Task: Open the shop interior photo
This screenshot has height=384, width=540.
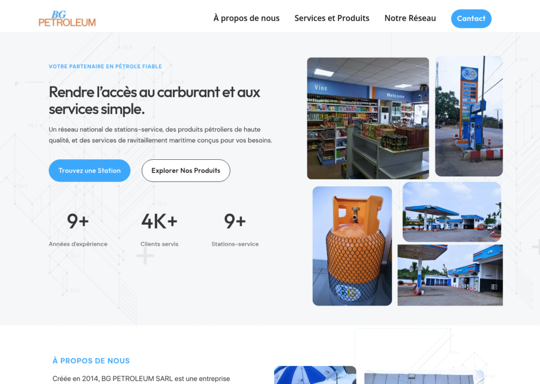Action: click(x=368, y=118)
